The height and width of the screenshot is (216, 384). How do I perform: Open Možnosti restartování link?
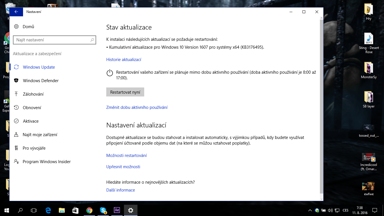127,156
